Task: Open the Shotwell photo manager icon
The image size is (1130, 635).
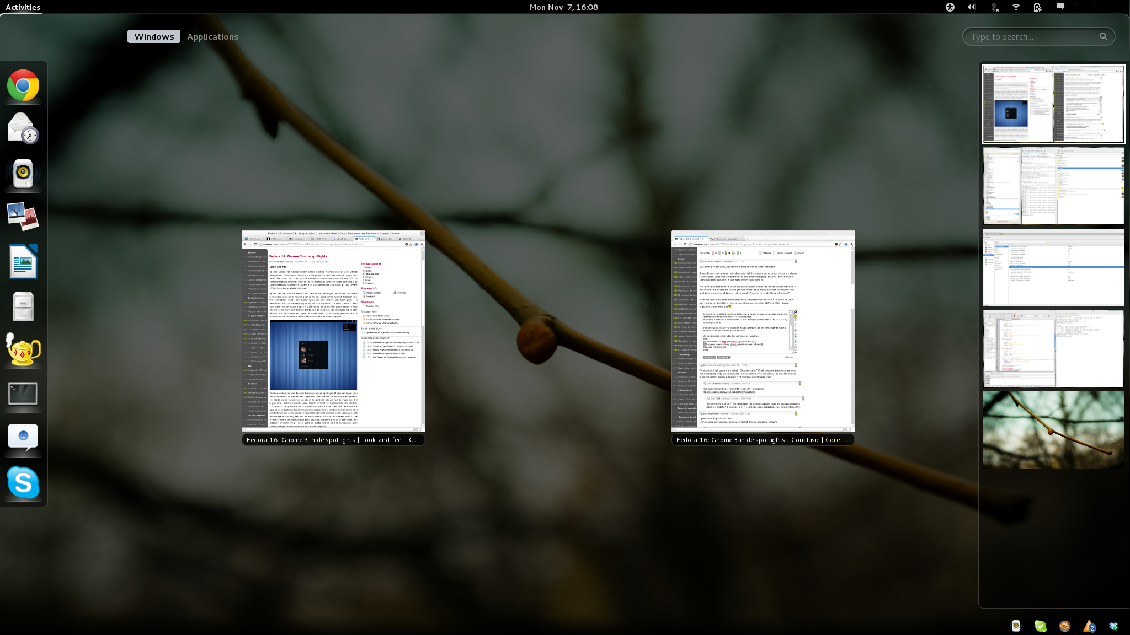Action: tap(23, 217)
